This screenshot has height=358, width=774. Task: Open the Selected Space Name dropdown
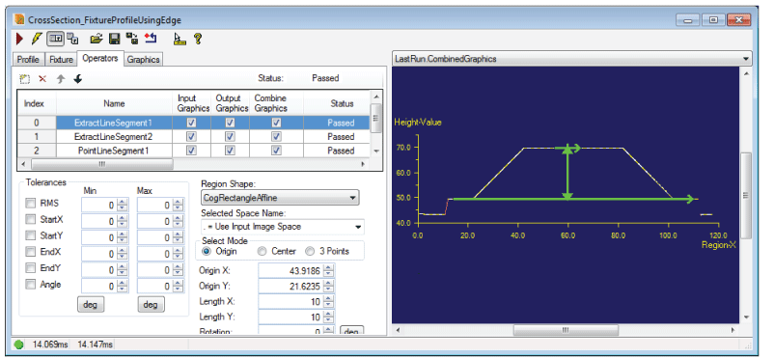283,227
